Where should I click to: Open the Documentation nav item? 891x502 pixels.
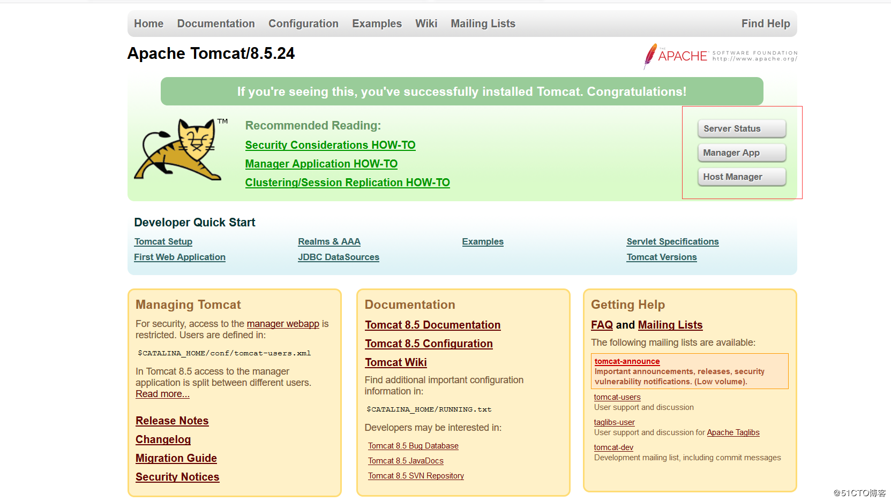coord(216,24)
